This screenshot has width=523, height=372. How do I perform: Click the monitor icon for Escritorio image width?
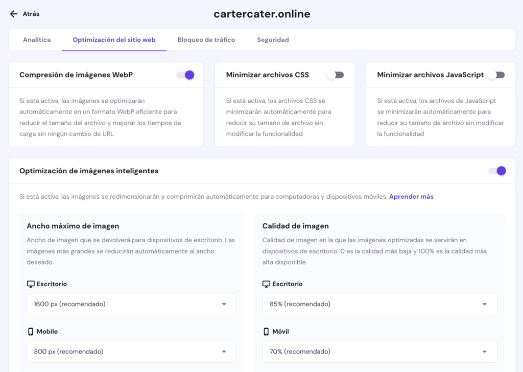tap(31, 284)
